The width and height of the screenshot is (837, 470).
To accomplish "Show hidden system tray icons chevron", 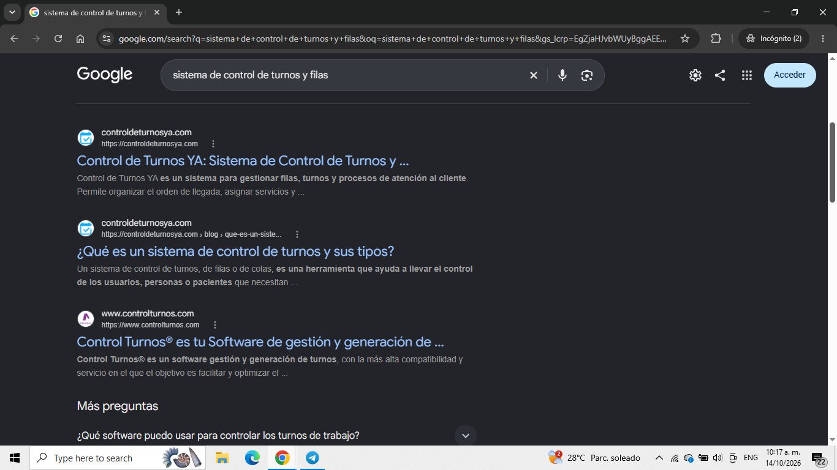I will pos(659,458).
